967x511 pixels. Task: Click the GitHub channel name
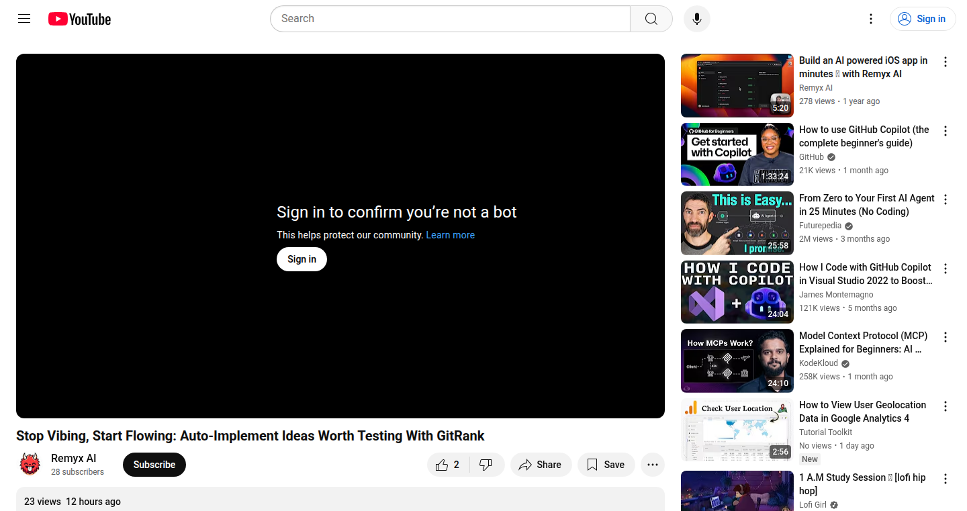[811, 157]
